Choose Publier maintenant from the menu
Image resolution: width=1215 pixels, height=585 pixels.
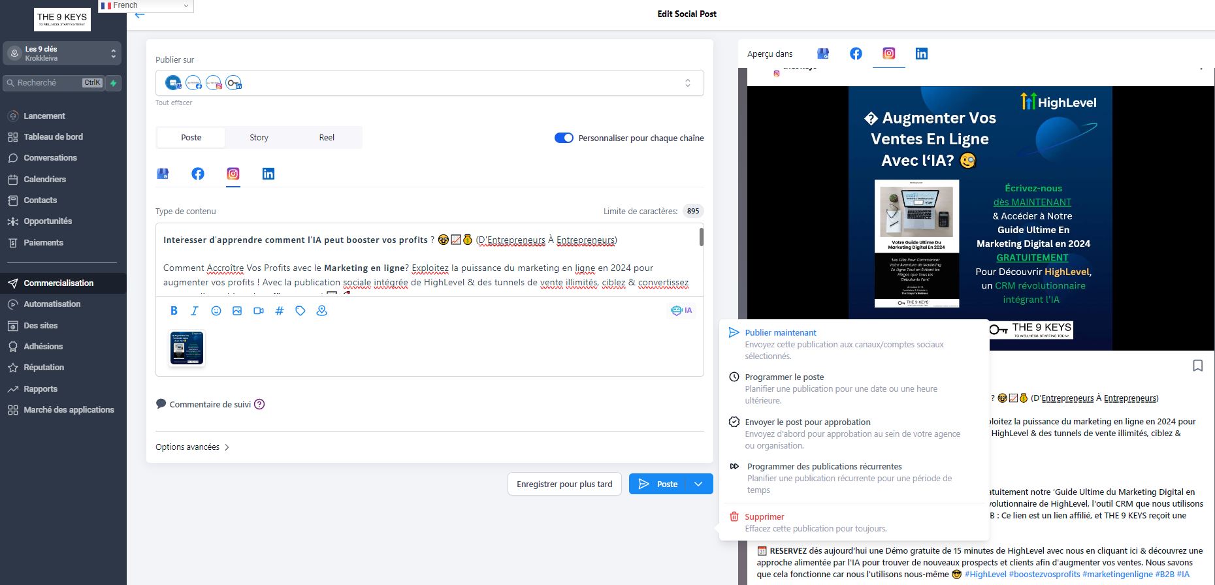coord(854,344)
